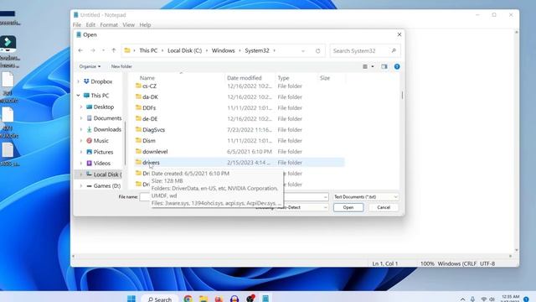536x302 pixels.
Task: Select Dropbox in navigation pane
Action: point(101,81)
